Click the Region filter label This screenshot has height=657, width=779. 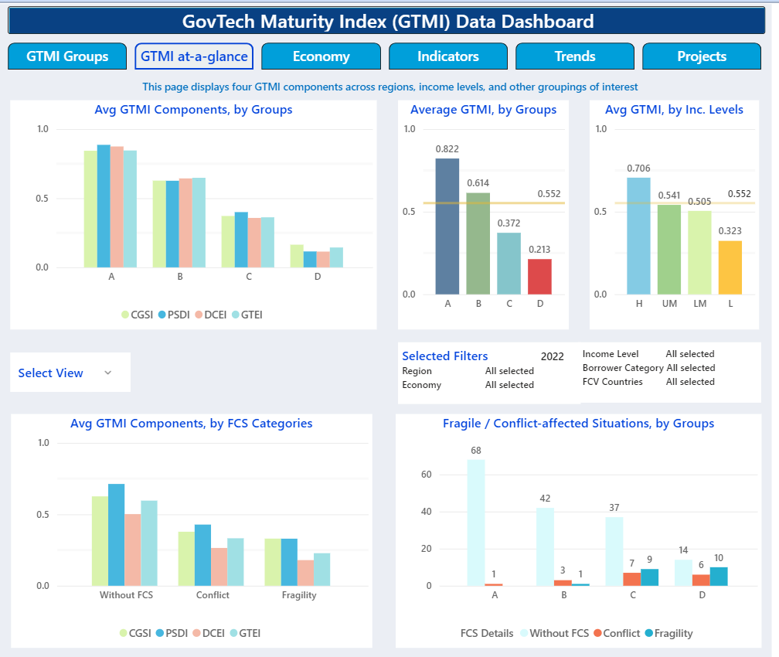(417, 371)
